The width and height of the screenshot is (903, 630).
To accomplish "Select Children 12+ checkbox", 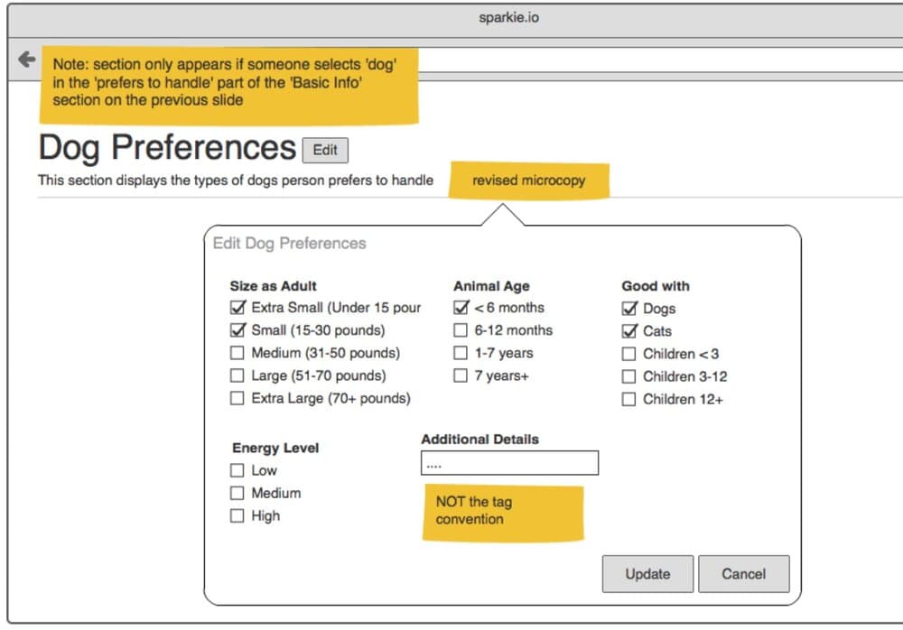I will [629, 399].
